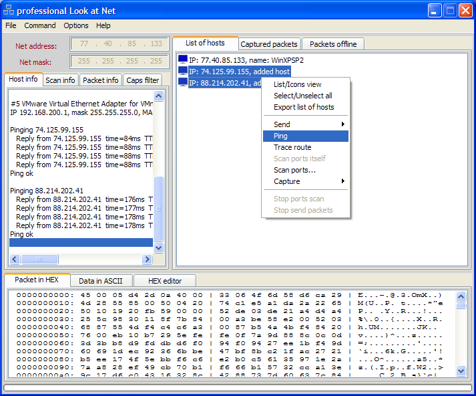Select the Packet in HEX tab
The height and width of the screenshot is (396, 476).
(37, 280)
